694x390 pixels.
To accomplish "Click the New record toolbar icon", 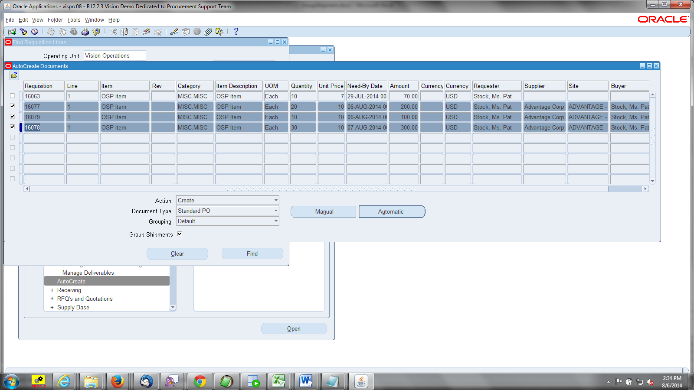I will tap(12, 32).
